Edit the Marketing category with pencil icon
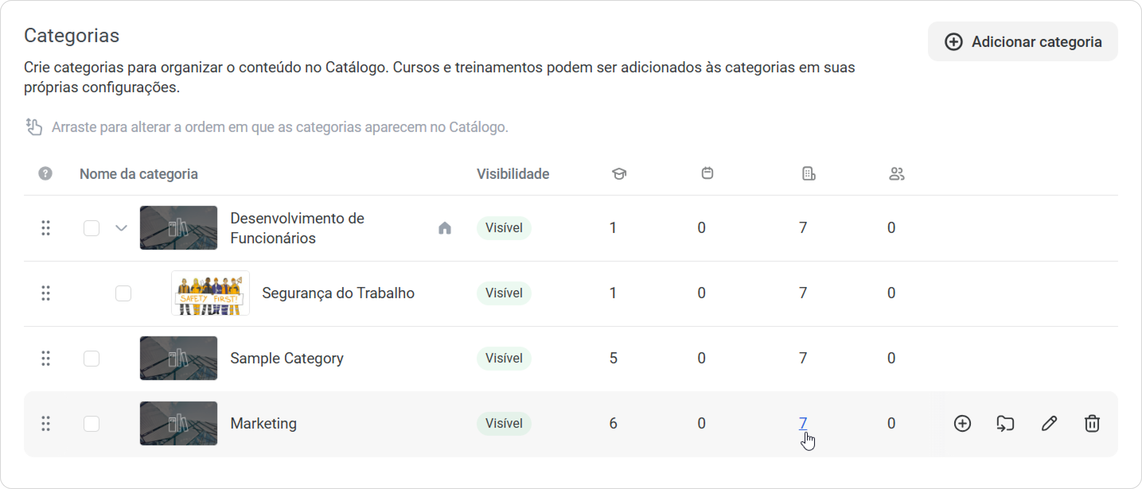Viewport: 1142px width, 489px height. (x=1049, y=423)
